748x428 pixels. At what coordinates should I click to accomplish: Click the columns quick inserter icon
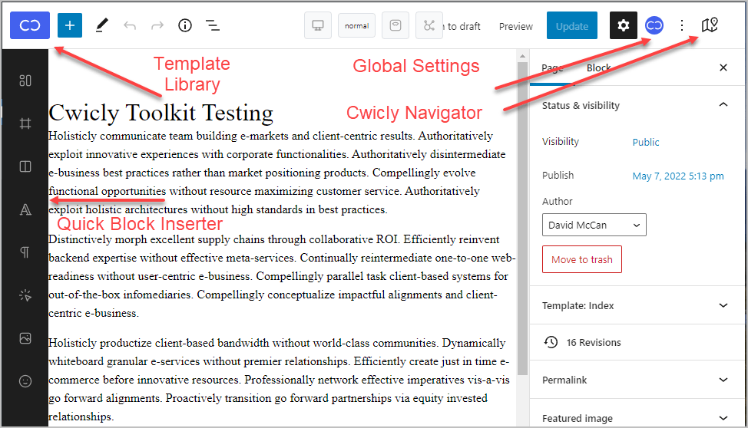pyautogui.click(x=25, y=166)
